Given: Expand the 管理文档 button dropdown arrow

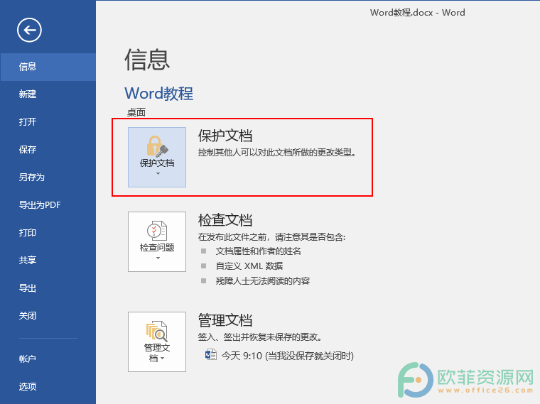Looking at the screenshot, I should click(162, 359).
